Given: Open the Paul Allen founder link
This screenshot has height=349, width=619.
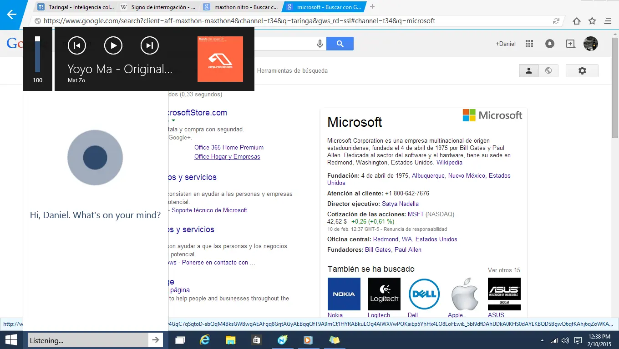Looking at the screenshot, I should click(408, 249).
